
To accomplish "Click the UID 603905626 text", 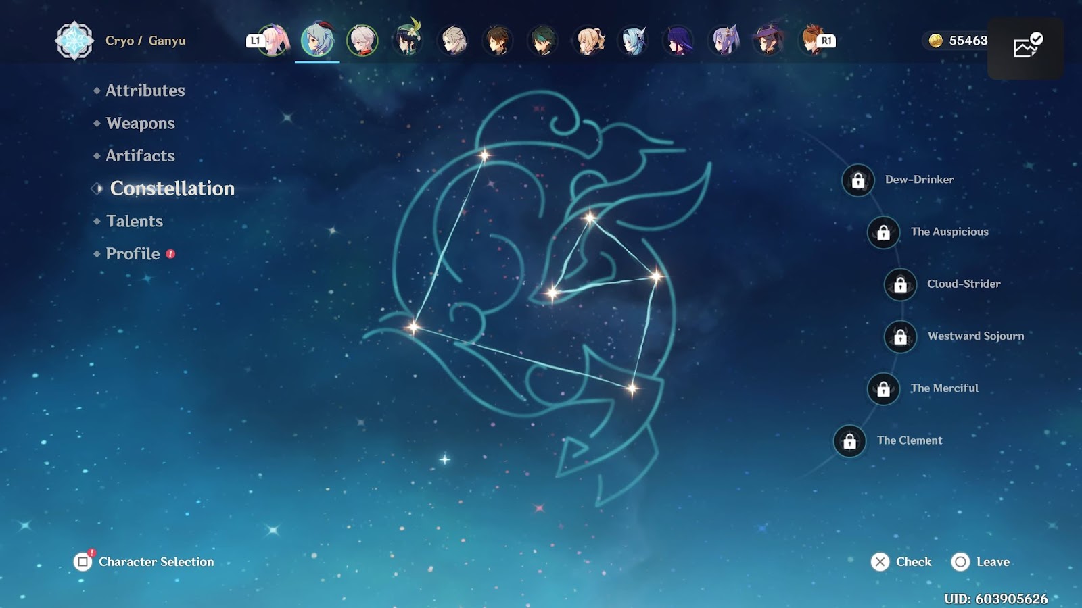I will click(996, 599).
